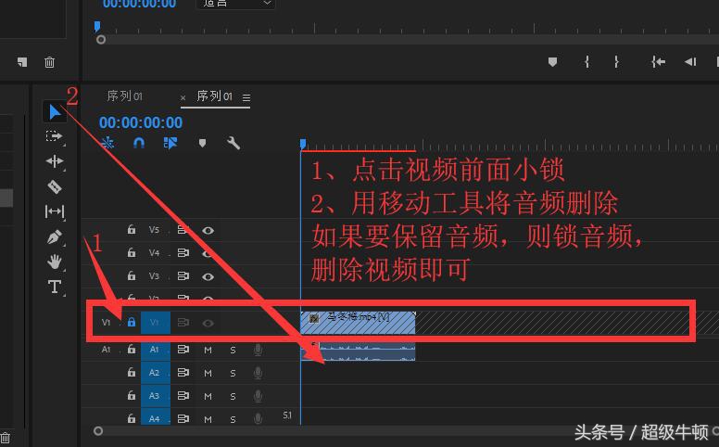Toggle V1 track output eye icon
Image resolution: width=719 pixels, height=447 pixels.
[208, 323]
